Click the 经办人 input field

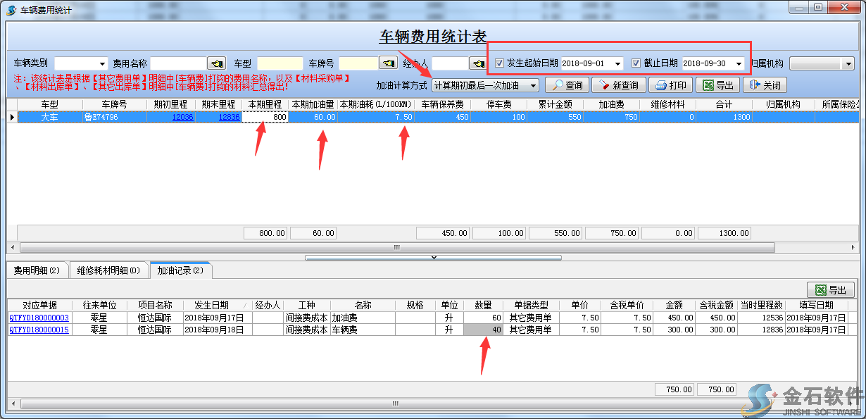point(451,63)
